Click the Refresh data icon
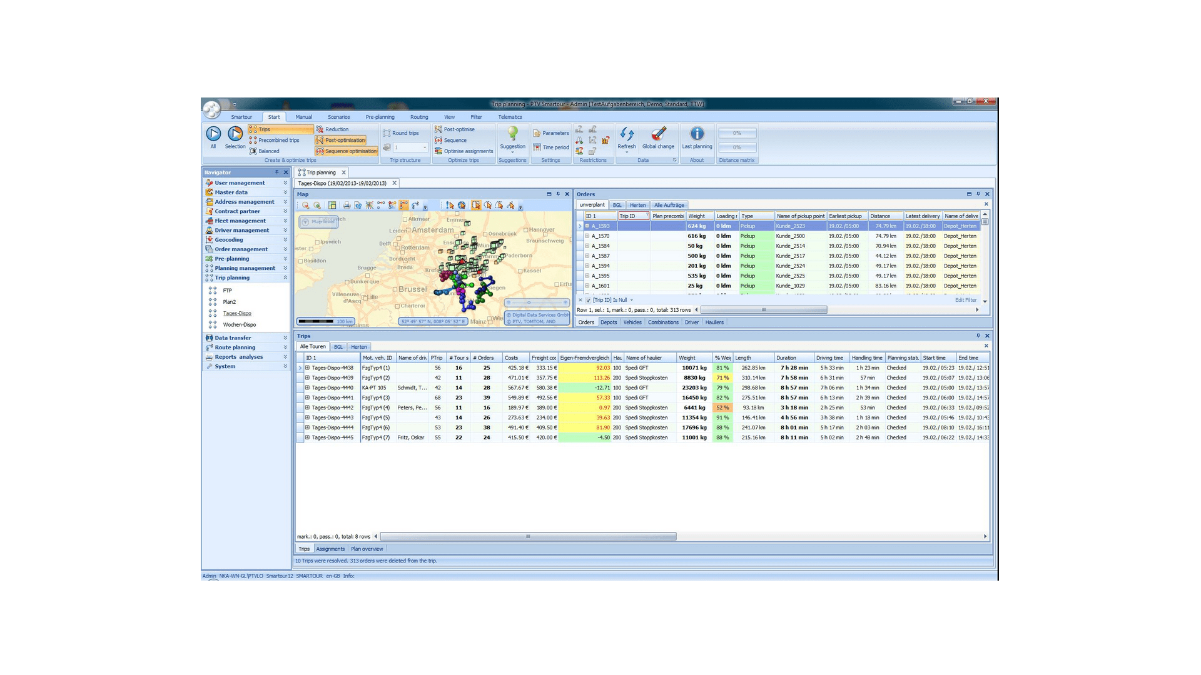Image resolution: width=1201 pixels, height=675 pixels. [x=626, y=134]
